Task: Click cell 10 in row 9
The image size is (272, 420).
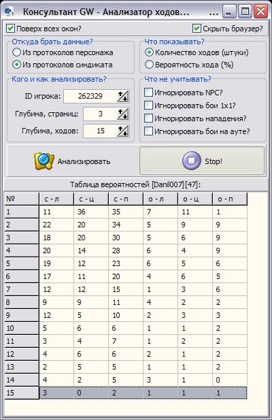Action: (x=126, y=315)
